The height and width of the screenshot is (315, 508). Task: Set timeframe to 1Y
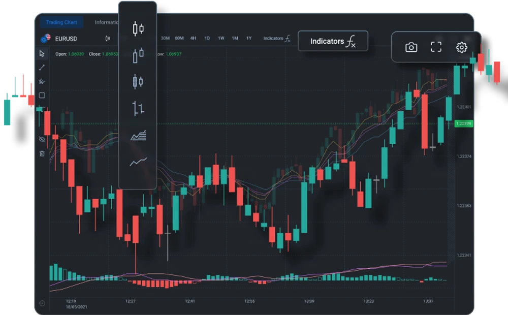pyautogui.click(x=249, y=38)
